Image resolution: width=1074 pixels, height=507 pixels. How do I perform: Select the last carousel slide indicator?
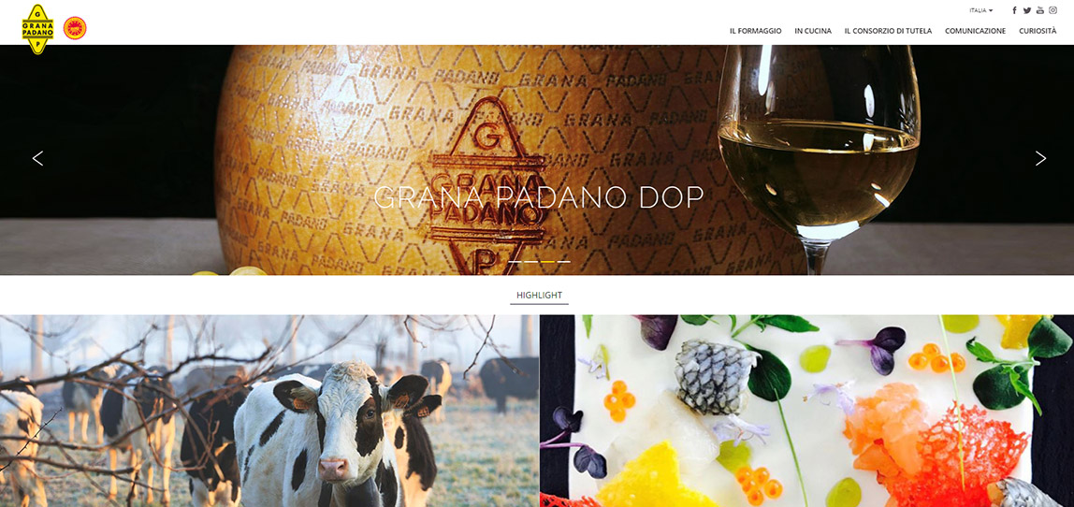(x=564, y=262)
